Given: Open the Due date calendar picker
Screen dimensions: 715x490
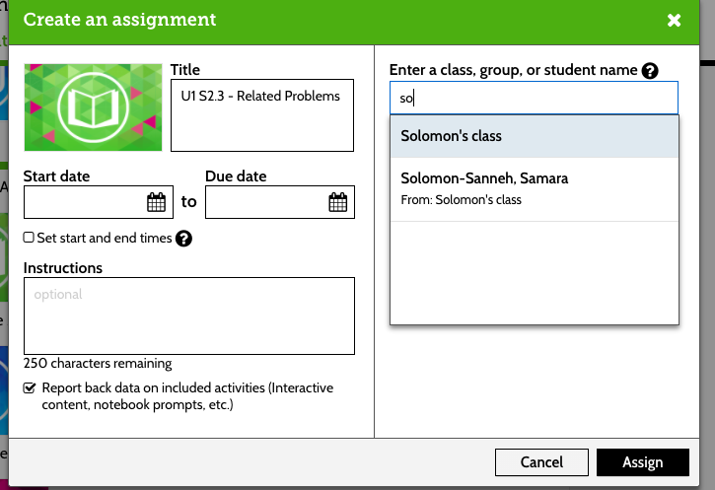Looking at the screenshot, I should [338, 202].
